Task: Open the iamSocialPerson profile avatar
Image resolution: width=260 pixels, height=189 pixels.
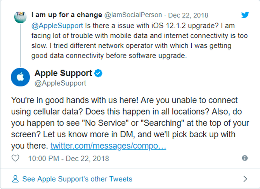Action: [20, 17]
